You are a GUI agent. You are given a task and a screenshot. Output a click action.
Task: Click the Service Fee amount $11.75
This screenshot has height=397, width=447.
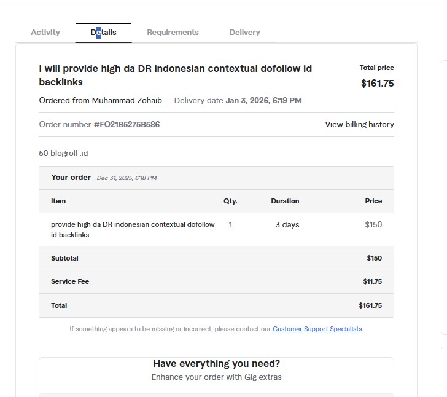pyautogui.click(x=372, y=282)
